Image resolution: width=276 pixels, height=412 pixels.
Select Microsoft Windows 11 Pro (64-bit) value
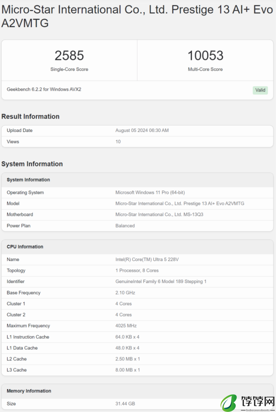pyautogui.click(x=150, y=193)
